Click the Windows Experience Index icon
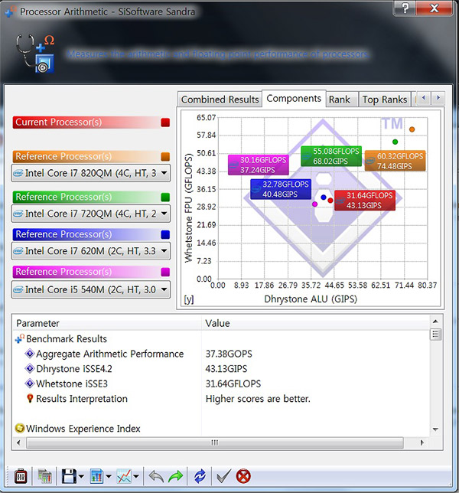Viewport: 459px width, 493px height. pyautogui.click(x=19, y=428)
